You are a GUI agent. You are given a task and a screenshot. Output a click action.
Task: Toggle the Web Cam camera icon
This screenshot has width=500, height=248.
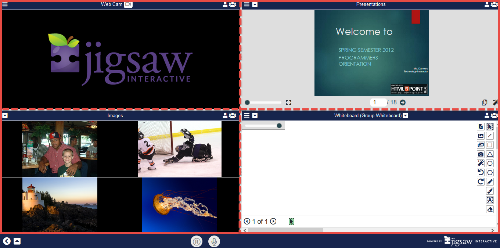(128, 4)
